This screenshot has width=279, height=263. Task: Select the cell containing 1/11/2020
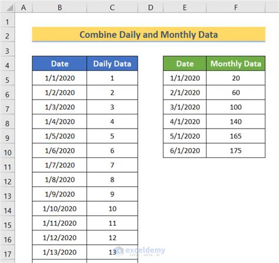59,223
